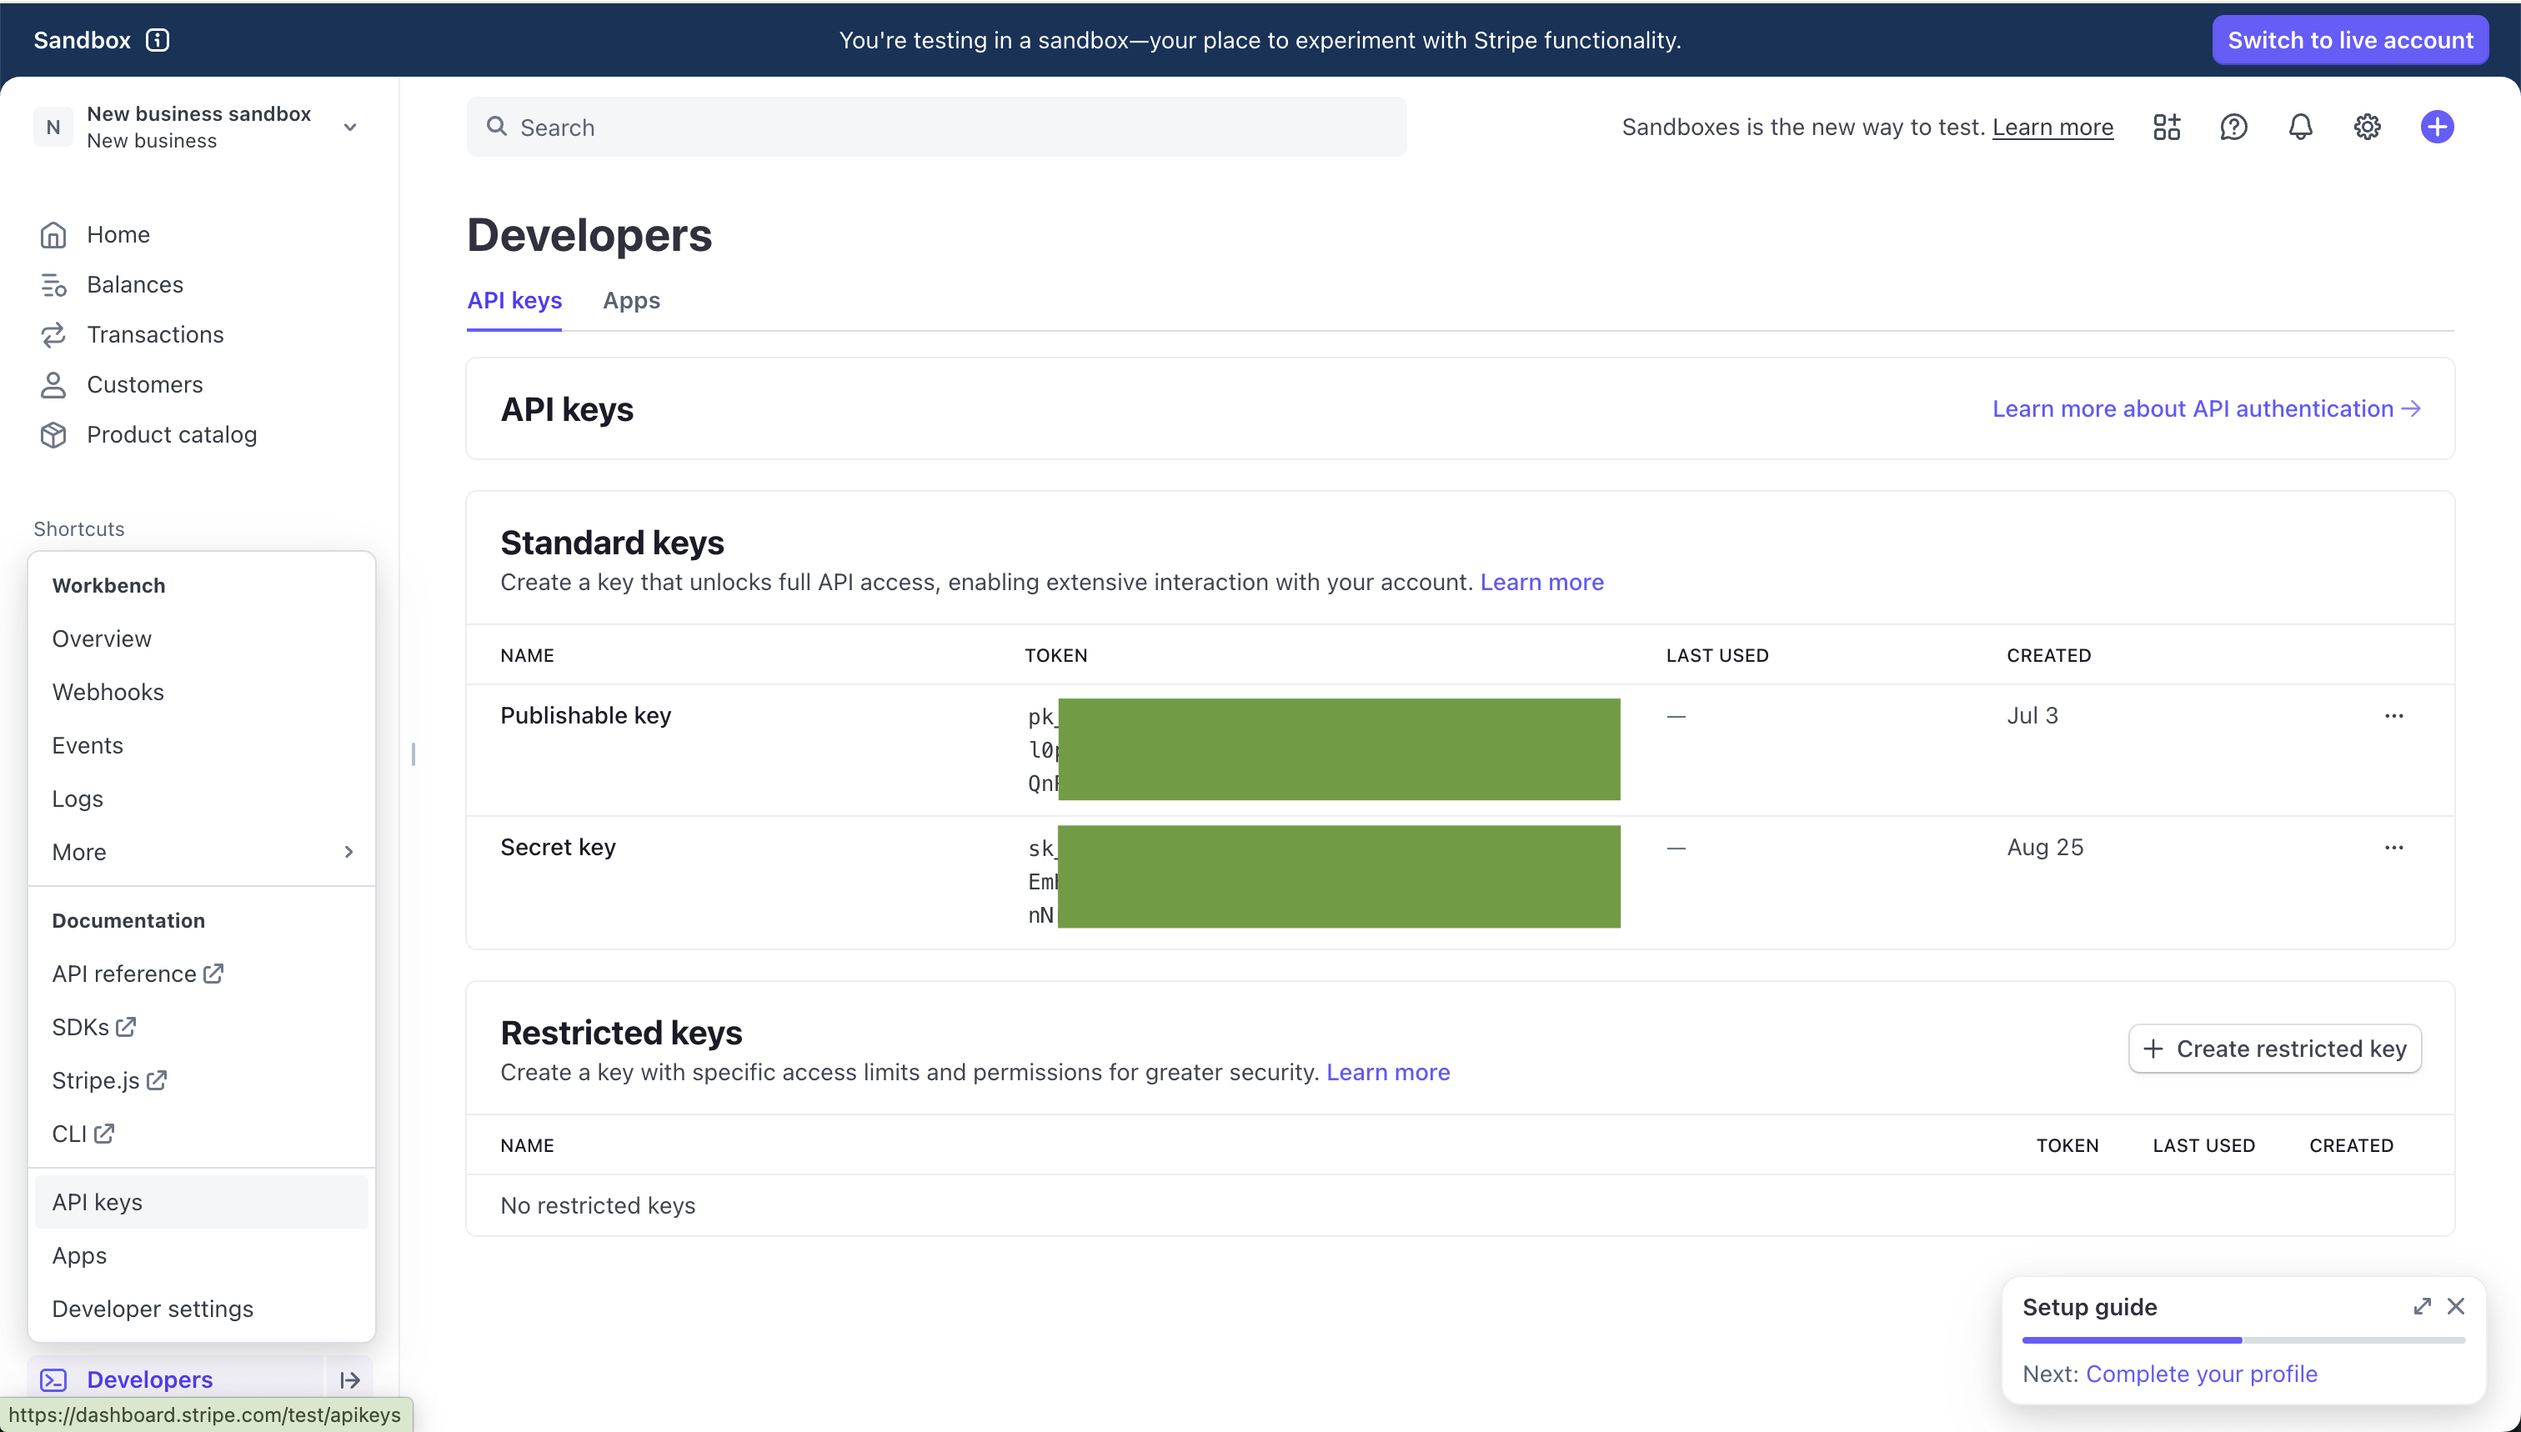2521x1432 pixels.
Task: Click the magnifier icon in search bar
Action: point(497,127)
